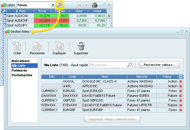Image resolution: width=190 pixels, height=130 pixels.
Task: Remove GOOGL row with red X
Action: [180, 81]
